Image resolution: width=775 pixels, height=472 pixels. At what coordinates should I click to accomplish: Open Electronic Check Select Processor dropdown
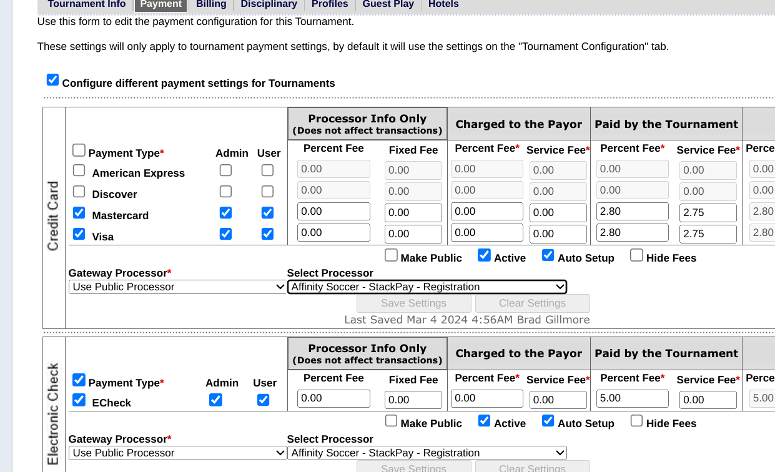coord(427,453)
